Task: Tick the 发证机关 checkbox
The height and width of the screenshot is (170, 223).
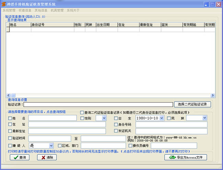Action: [x=116, y=131]
